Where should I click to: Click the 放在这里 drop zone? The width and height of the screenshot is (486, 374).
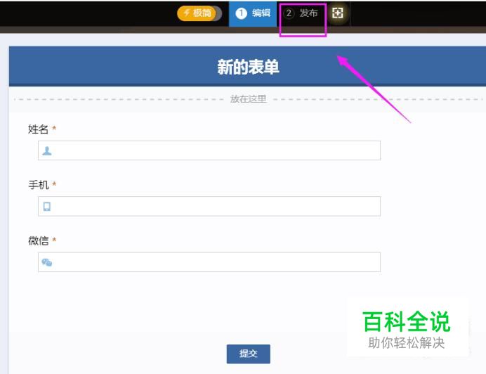(248, 99)
